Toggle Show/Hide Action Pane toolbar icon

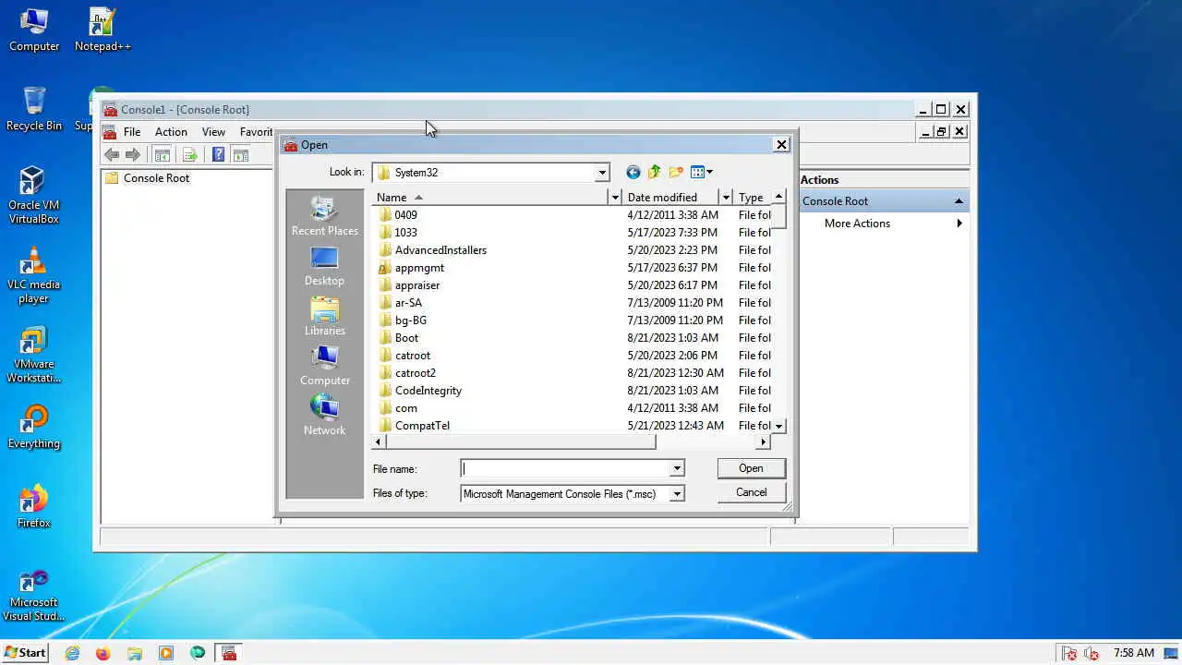pyautogui.click(x=241, y=155)
